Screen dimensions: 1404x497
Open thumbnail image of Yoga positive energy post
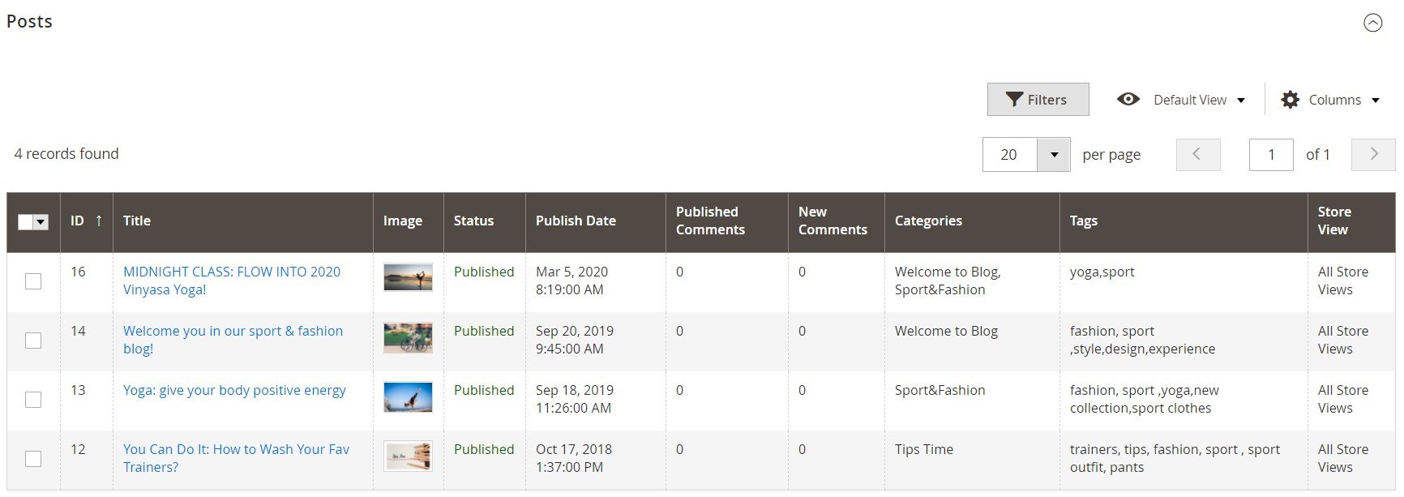pyautogui.click(x=408, y=396)
